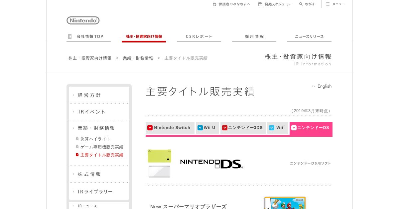This screenshot has height=209, width=399.
Task: Click the 主要タイトル販売実績 page heading
Action: point(200,92)
